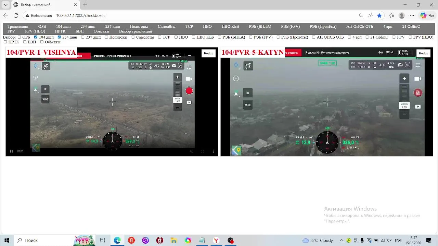Screen dimensions: 438x246
Task: Unmute the VISHNYA video's audio
Action: [191, 151]
